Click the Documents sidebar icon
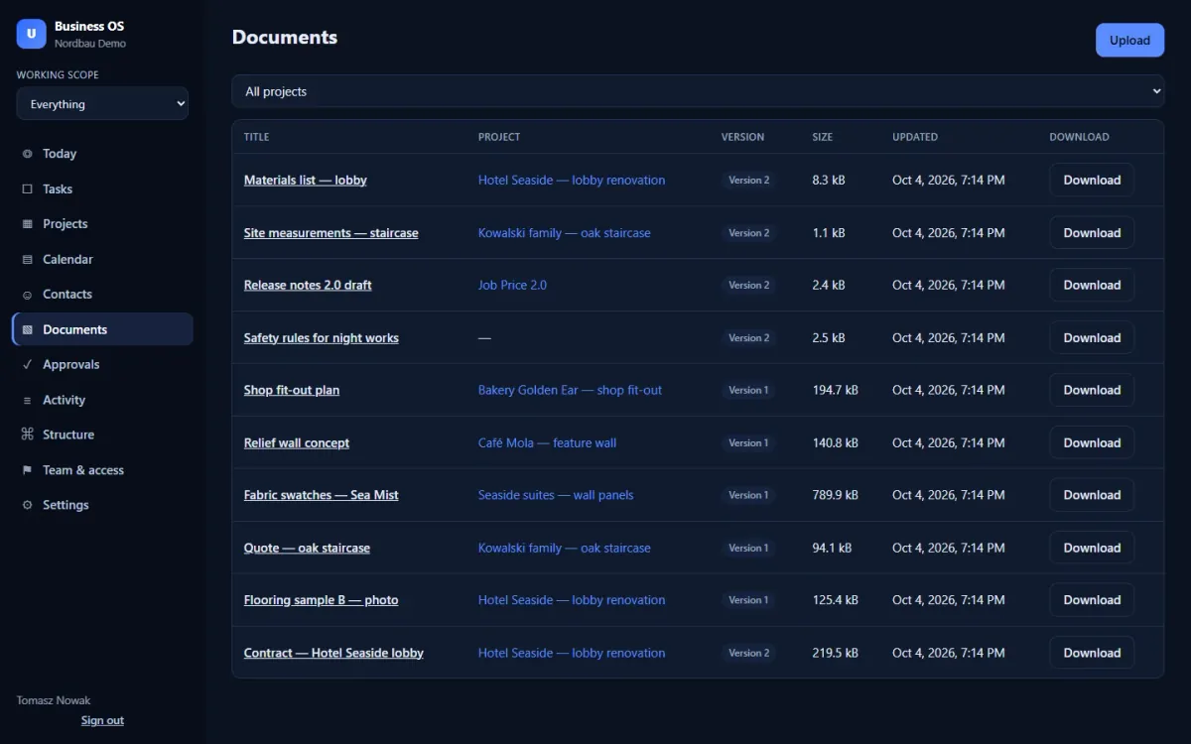The width and height of the screenshot is (1191, 744). 27,329
